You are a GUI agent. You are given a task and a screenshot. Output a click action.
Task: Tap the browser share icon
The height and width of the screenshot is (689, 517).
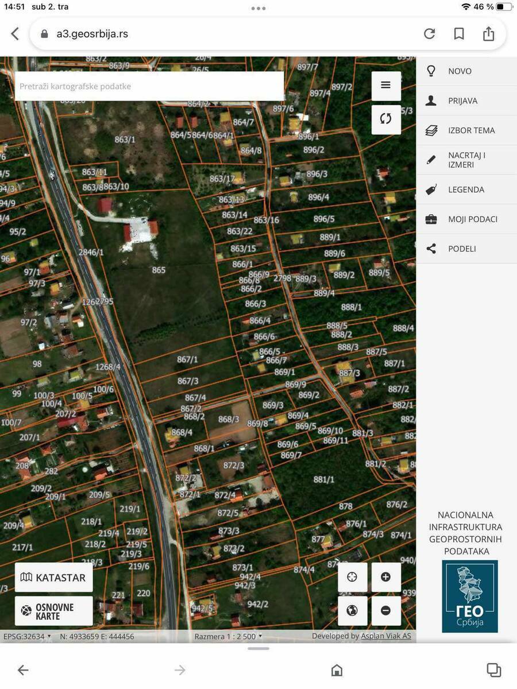click(x=488, y=34)
